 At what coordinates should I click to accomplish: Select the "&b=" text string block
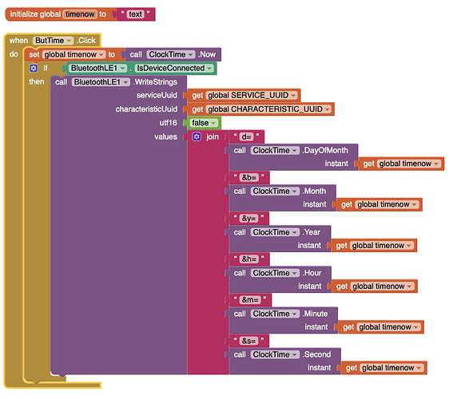coord(249,177)
